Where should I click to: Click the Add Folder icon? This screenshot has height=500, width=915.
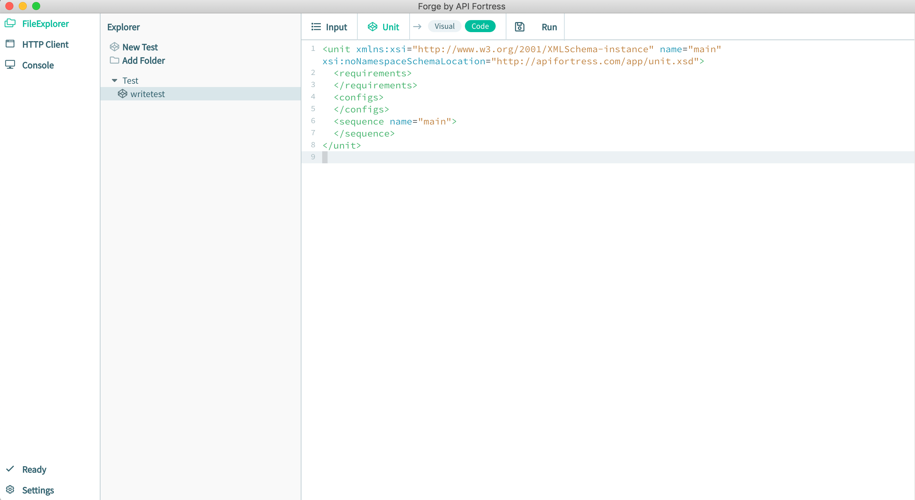[115, 60]
